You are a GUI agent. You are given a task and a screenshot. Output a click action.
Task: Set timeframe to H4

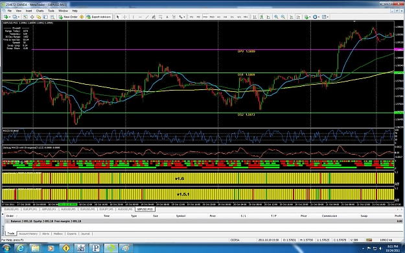click(x=226, y=17)
